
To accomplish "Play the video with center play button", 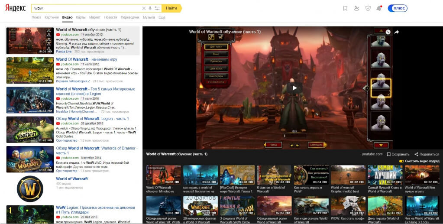I will tap(294, 88).
